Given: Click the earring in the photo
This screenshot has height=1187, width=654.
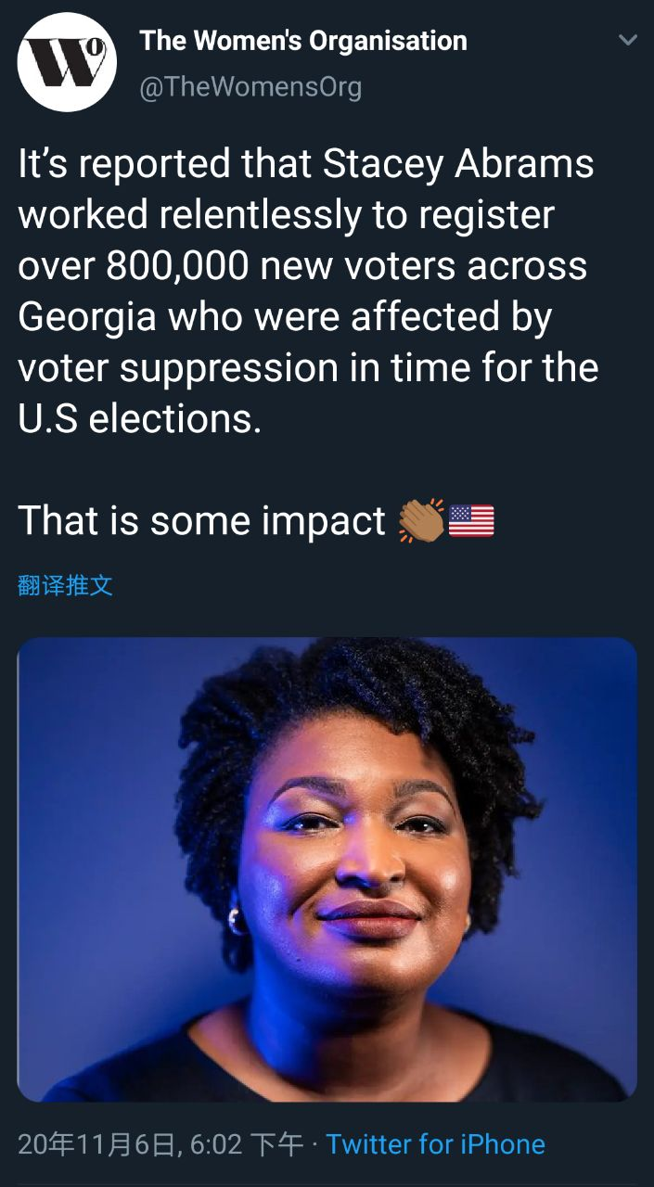Looking at the screenshot, I should click(x=235, y=920).
